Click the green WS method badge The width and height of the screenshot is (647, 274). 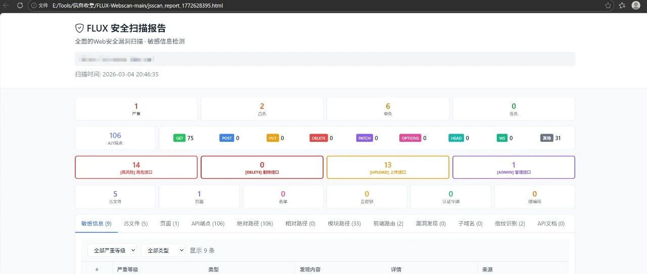[502, 138]
